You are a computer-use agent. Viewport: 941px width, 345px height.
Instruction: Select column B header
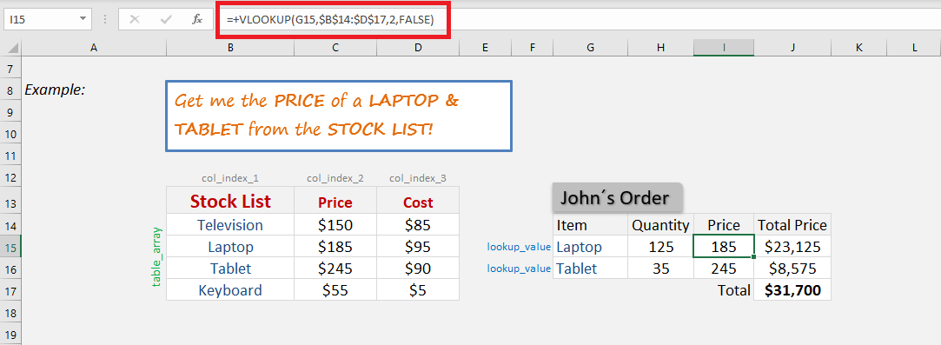[230, 48]
